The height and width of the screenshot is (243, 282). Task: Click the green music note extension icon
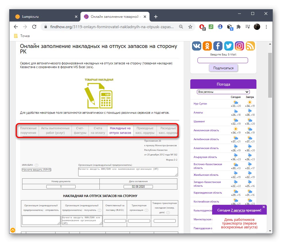(211, 27)
